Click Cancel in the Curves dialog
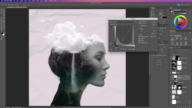 [x=154, y=25]
